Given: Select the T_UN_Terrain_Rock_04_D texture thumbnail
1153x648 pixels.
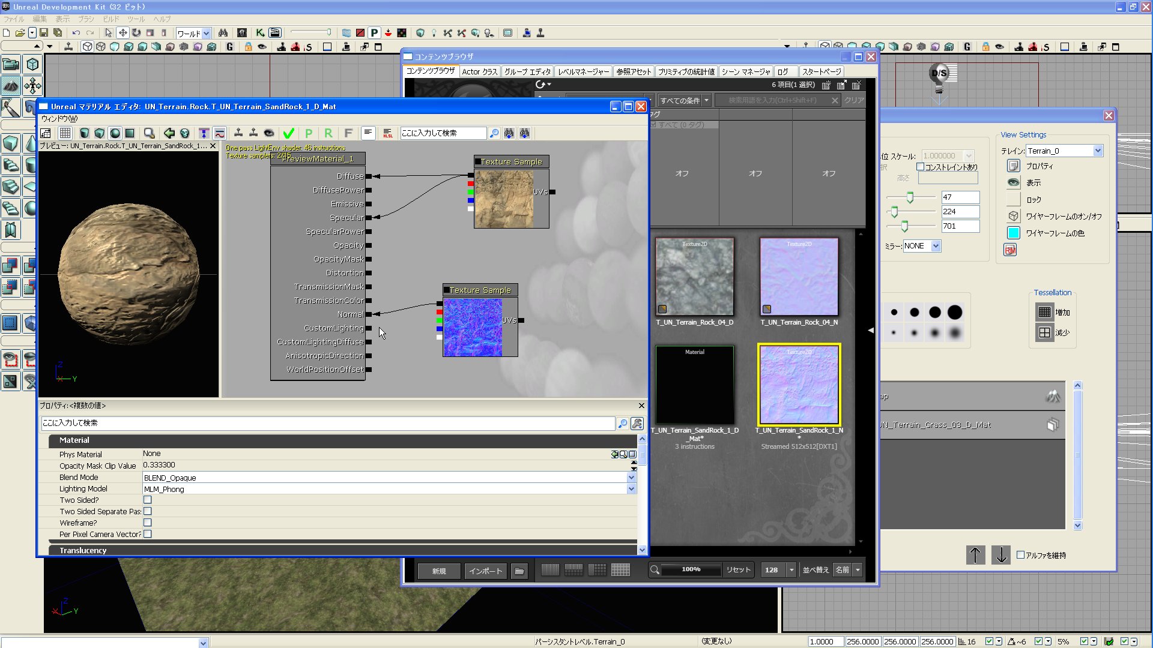Looking at the screenshot, I should (x=694, y=277).
